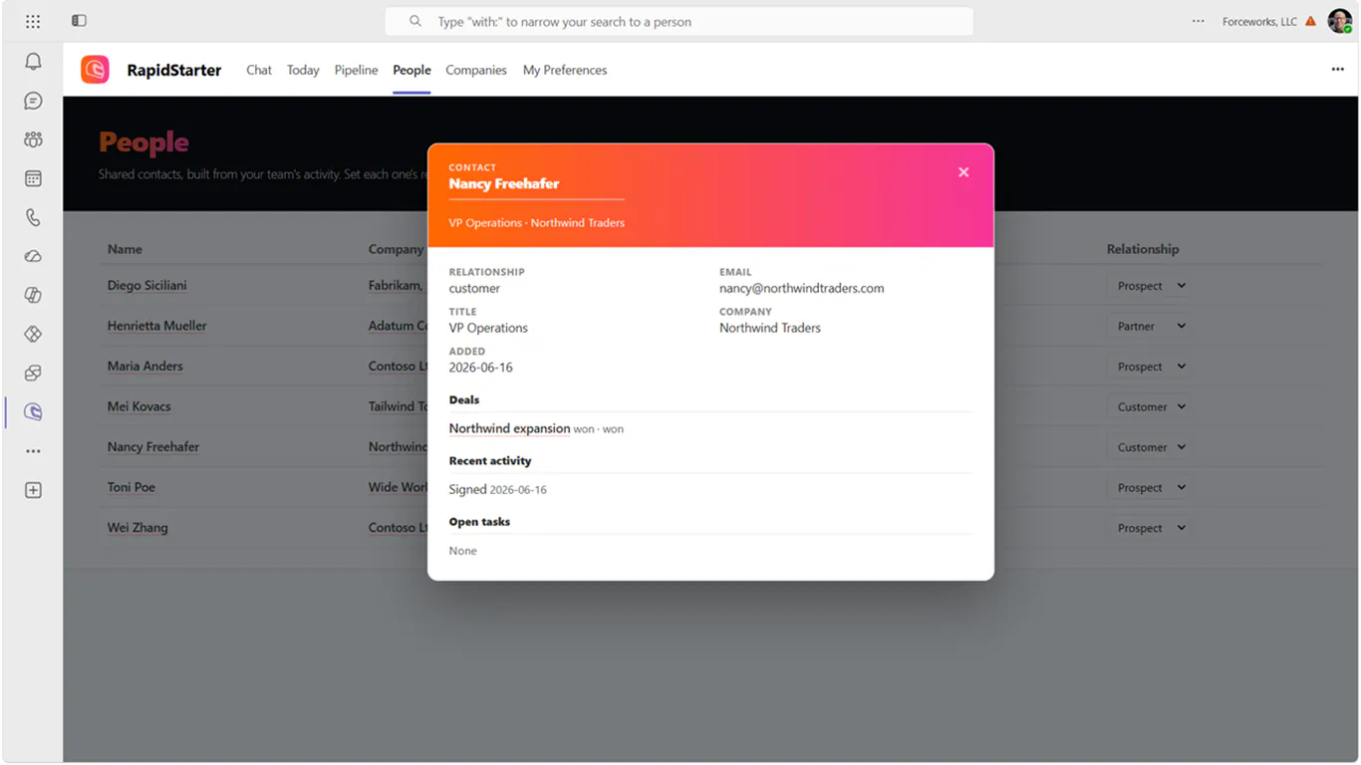Open the Pipeline tab

click(356, 70)
